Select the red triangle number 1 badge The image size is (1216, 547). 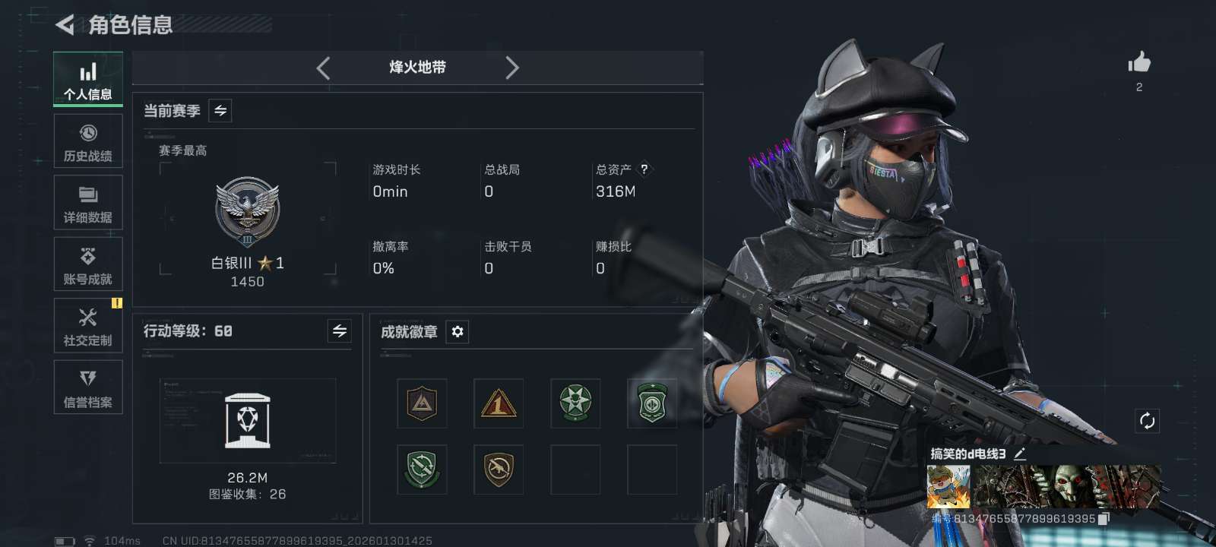coord(499,403)
